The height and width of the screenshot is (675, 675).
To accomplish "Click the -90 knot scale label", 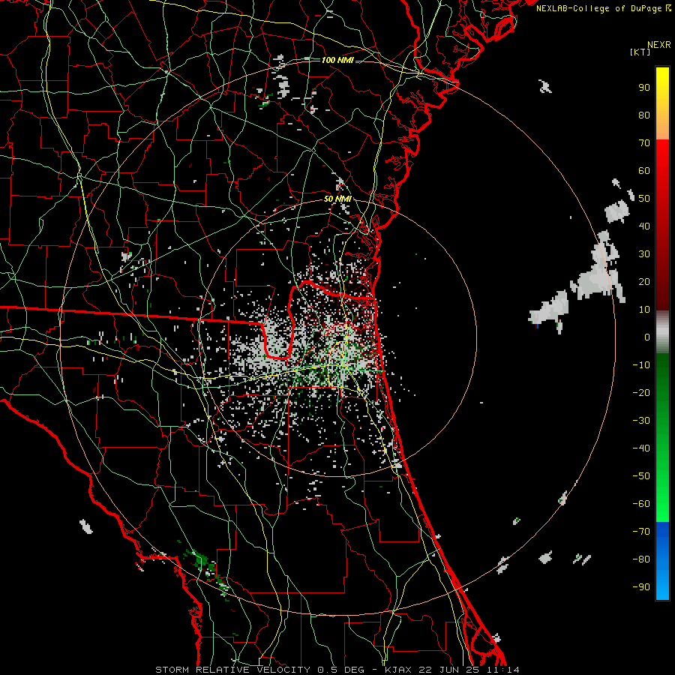I will [641, 587].
